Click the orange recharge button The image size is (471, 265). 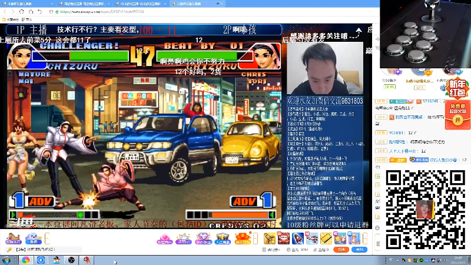click(341, 250)
